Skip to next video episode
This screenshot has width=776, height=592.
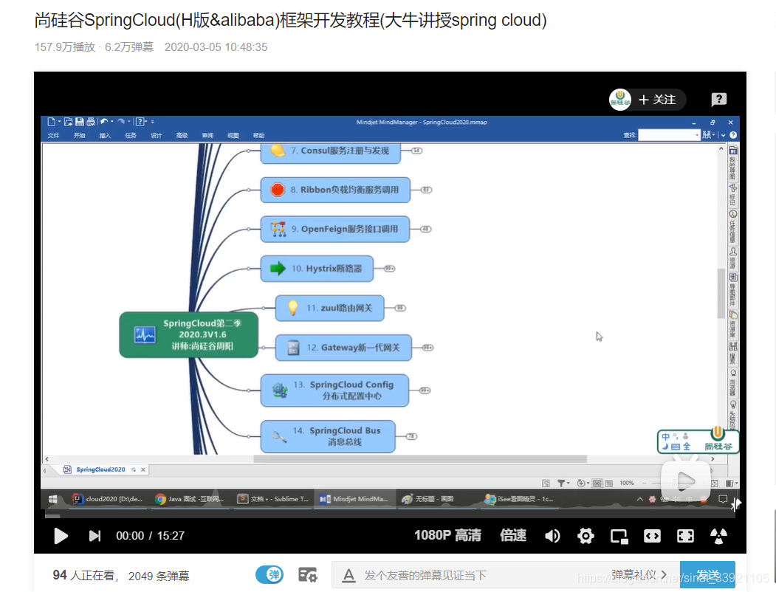(95, 536)
